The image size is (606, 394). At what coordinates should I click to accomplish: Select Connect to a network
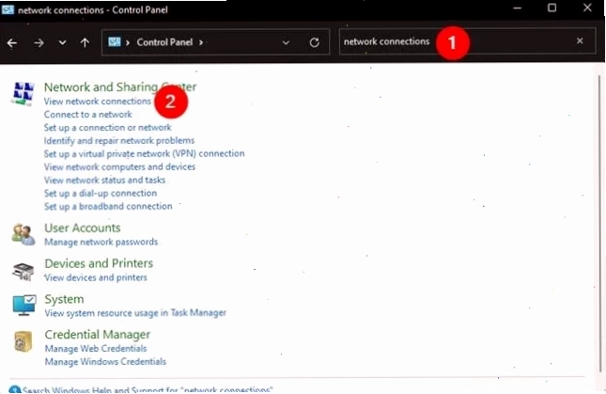point(87,115)
